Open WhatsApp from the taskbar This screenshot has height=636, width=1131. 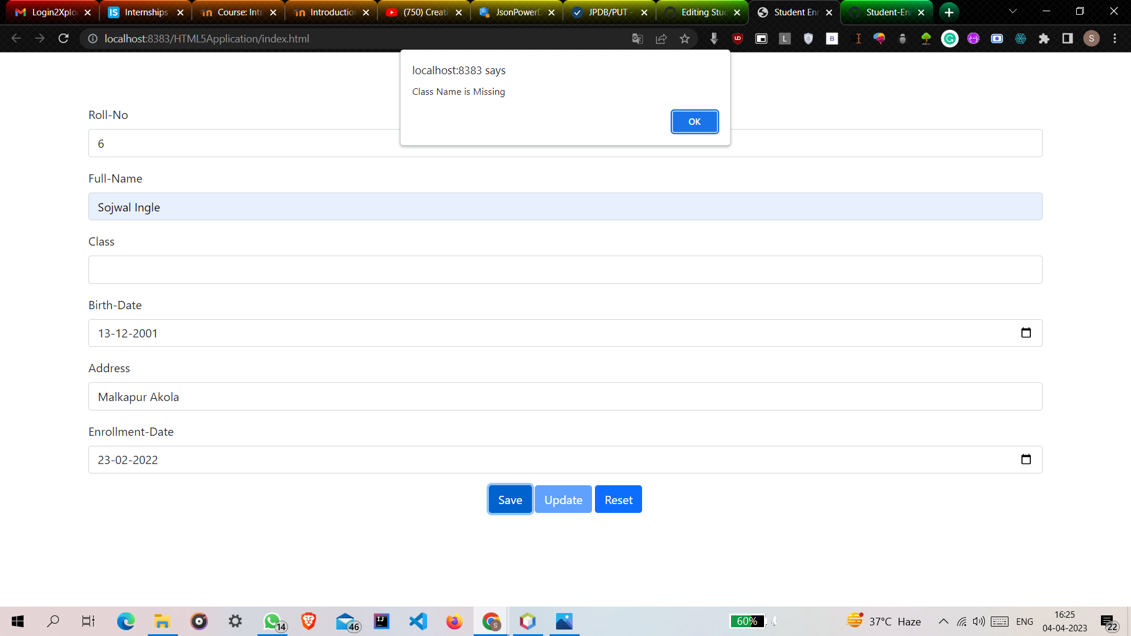pos(272,621)
